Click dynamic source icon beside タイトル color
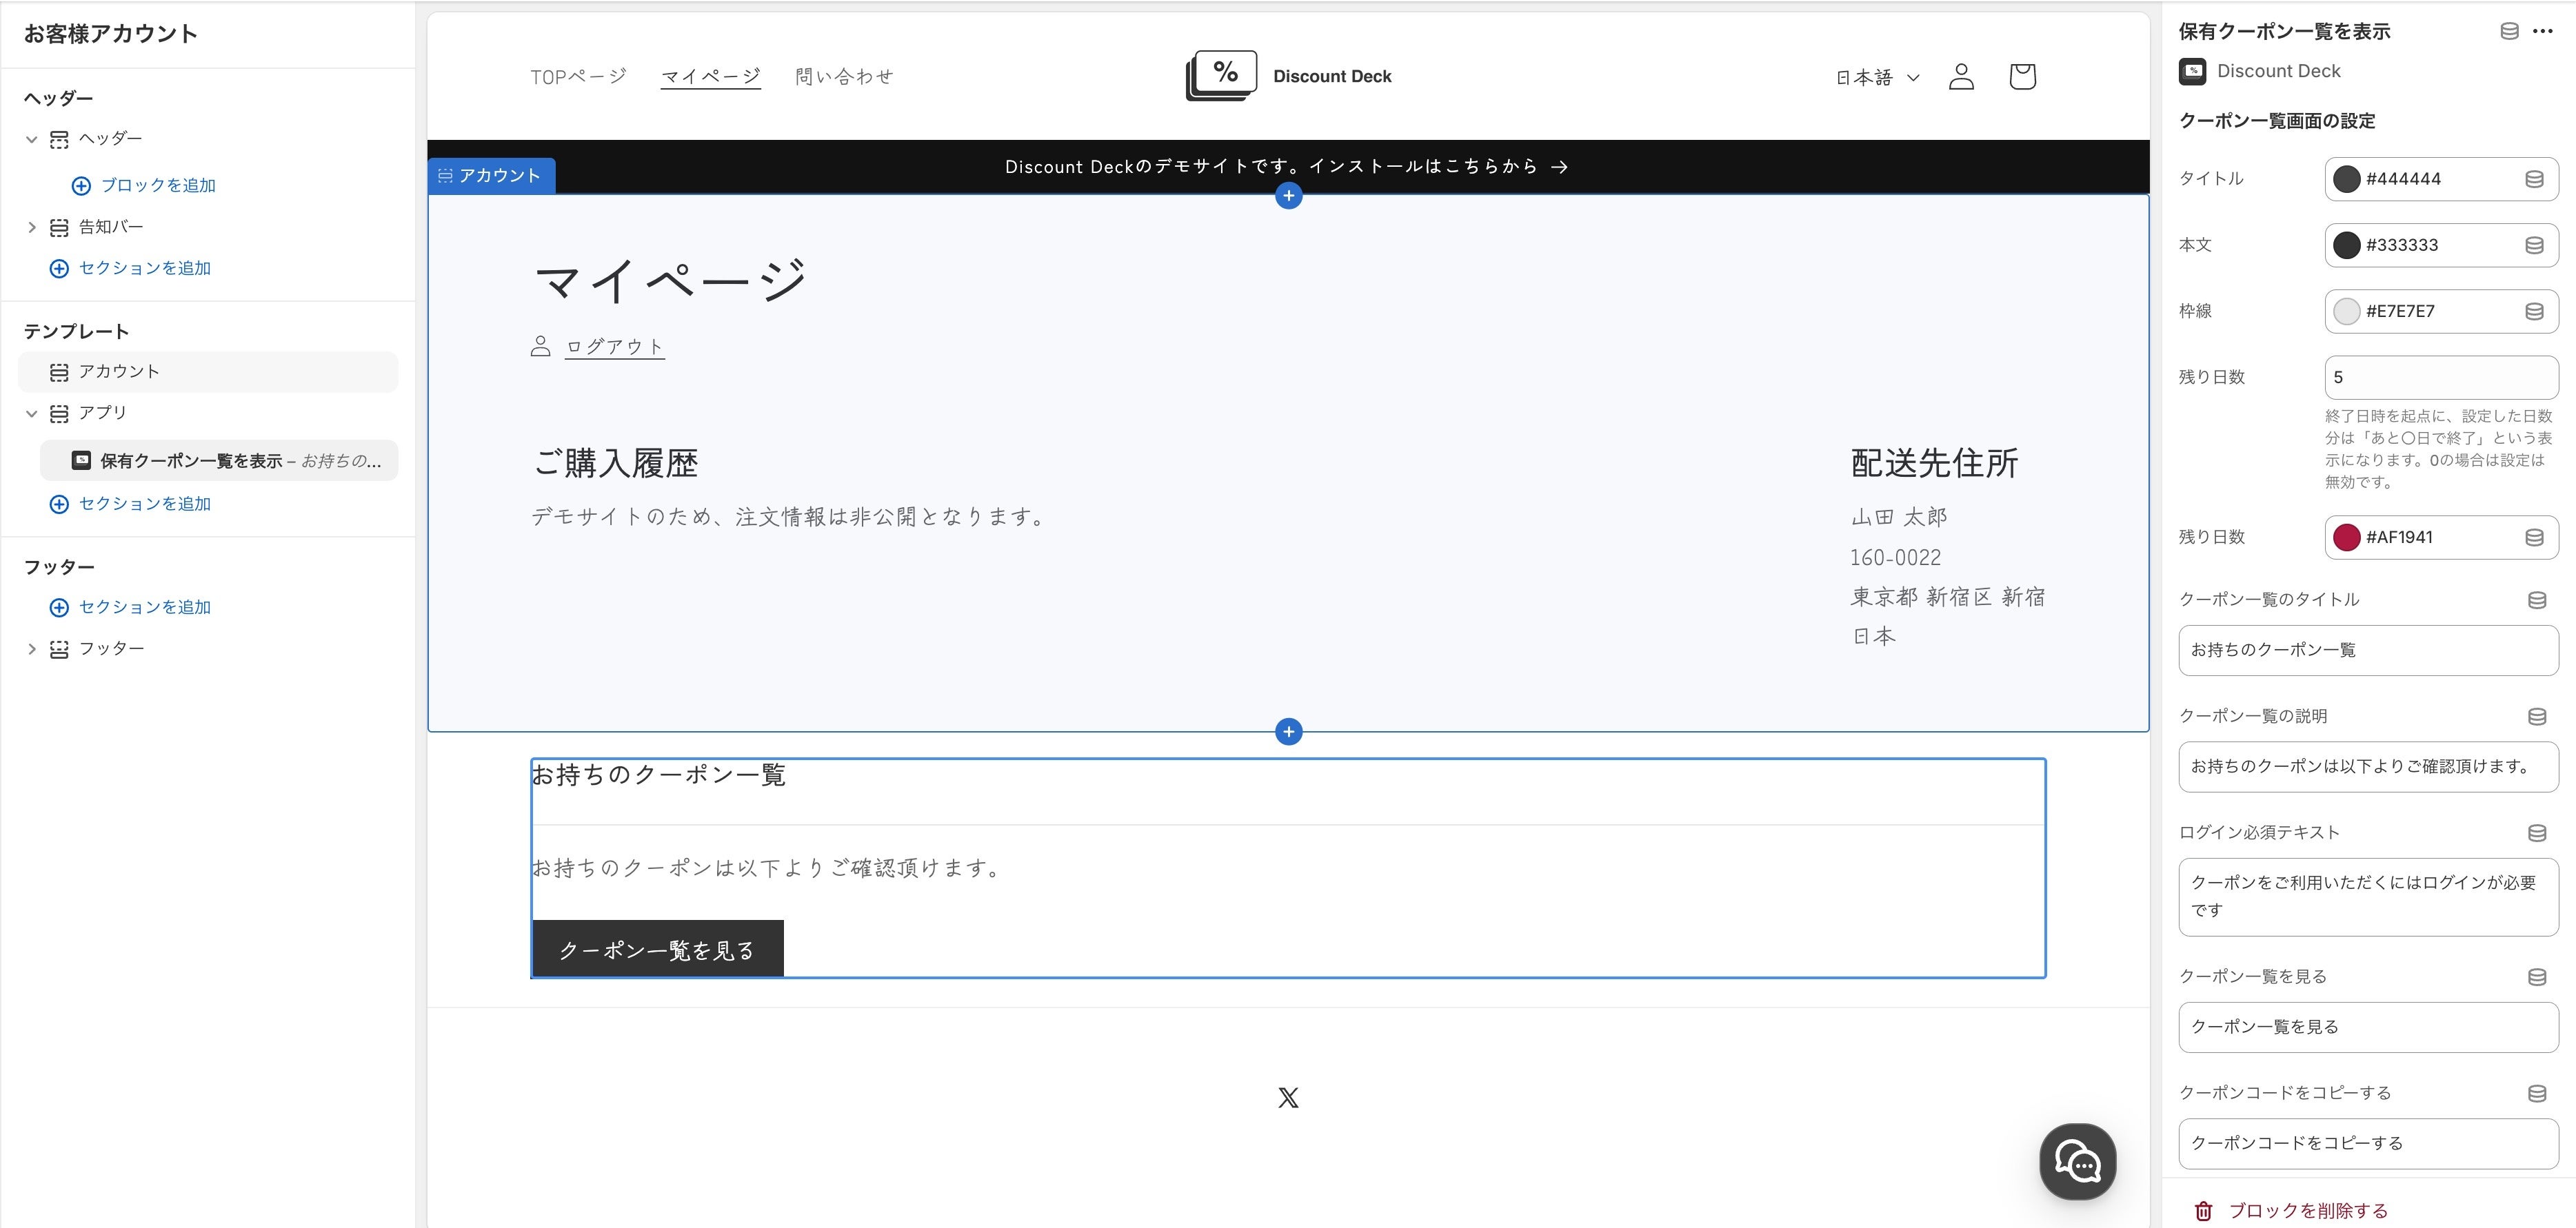Image resolution: width=2576 pixels, height=1228 pixels. [2534, 180]
